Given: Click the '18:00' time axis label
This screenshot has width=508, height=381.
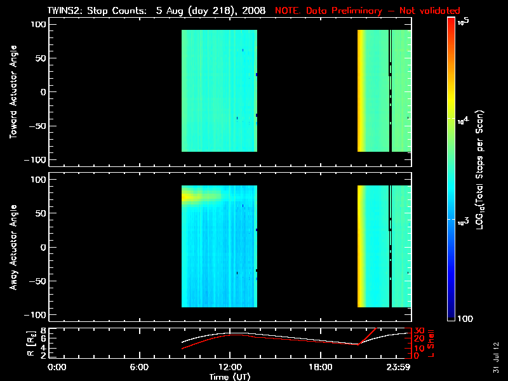Looking at the screenshot, I should [x=321, y=367].
